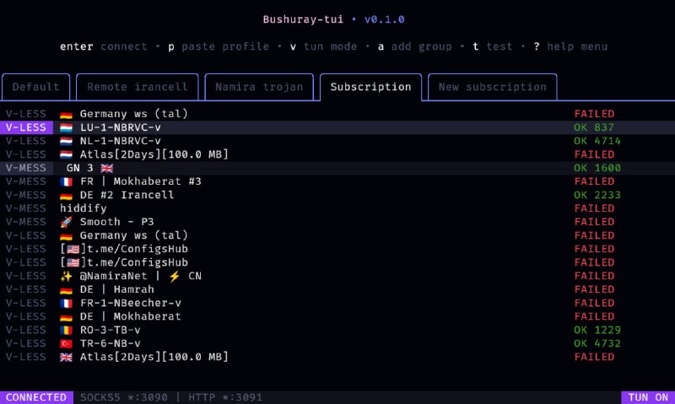Select TR-6-NB-v profile

(337, 343)
